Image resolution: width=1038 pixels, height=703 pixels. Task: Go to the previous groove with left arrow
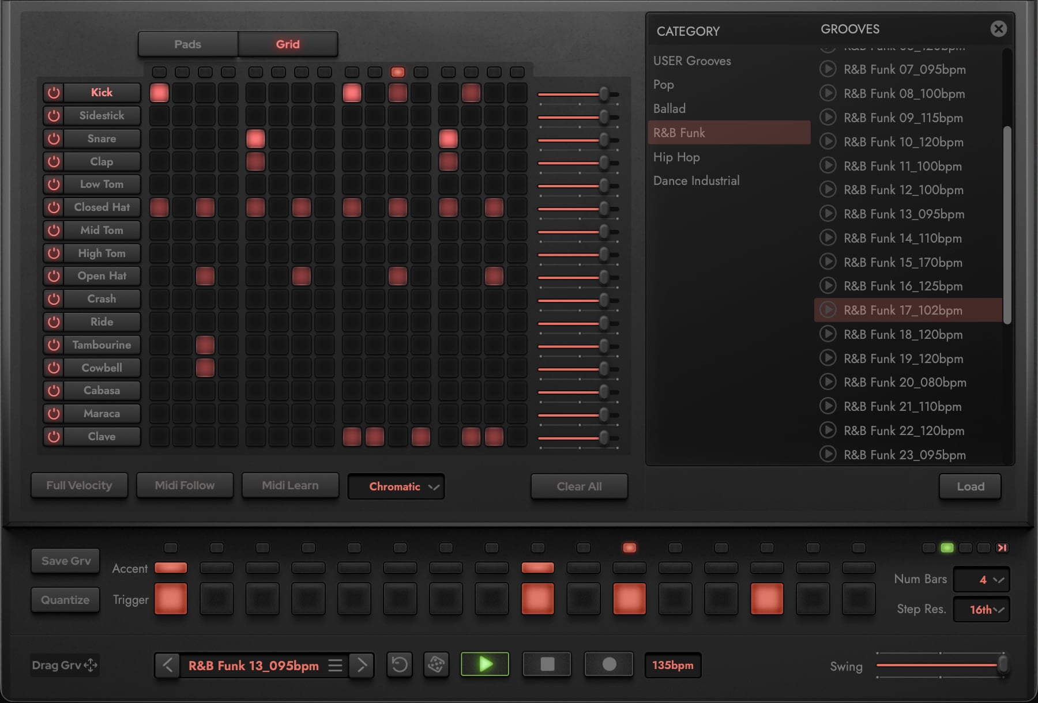tap(167, 666)
